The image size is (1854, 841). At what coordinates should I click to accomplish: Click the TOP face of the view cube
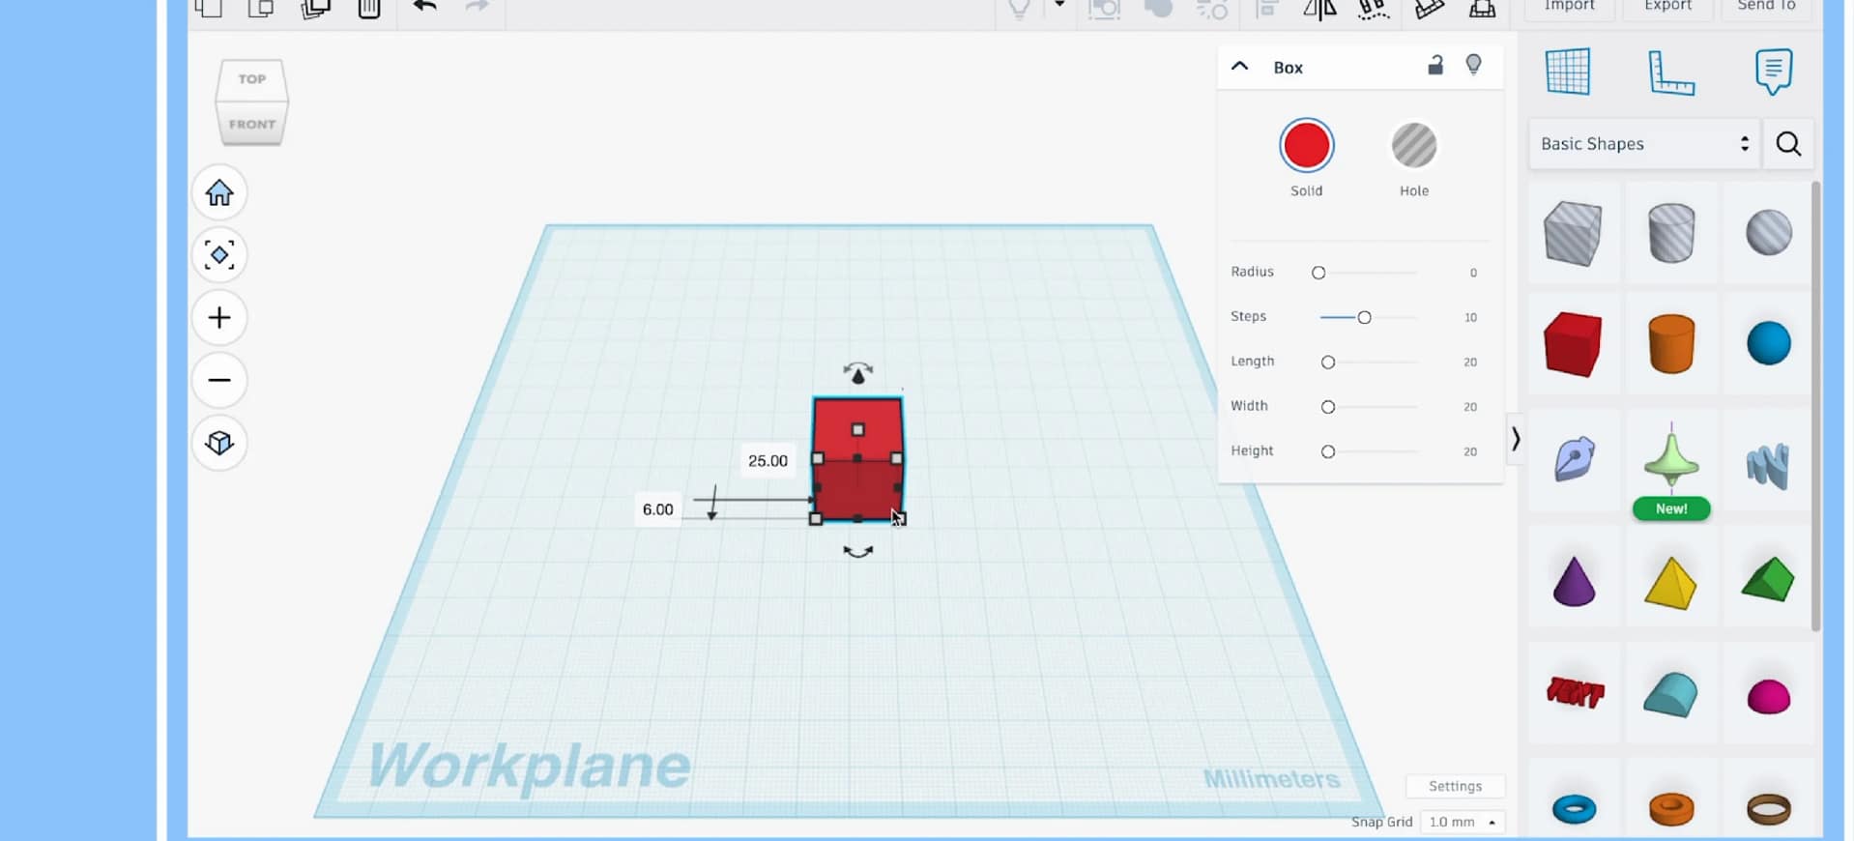pyautogui.click(x=251, y=79)
